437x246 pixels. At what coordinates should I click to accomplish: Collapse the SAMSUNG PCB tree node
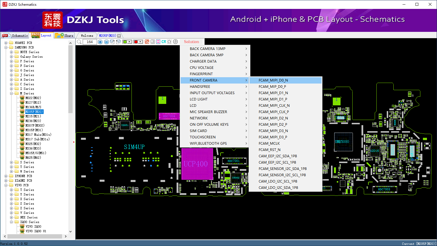[x=6, y=47]
